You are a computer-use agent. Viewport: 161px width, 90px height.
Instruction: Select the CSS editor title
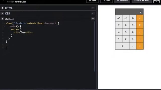[x=7, y=13]
